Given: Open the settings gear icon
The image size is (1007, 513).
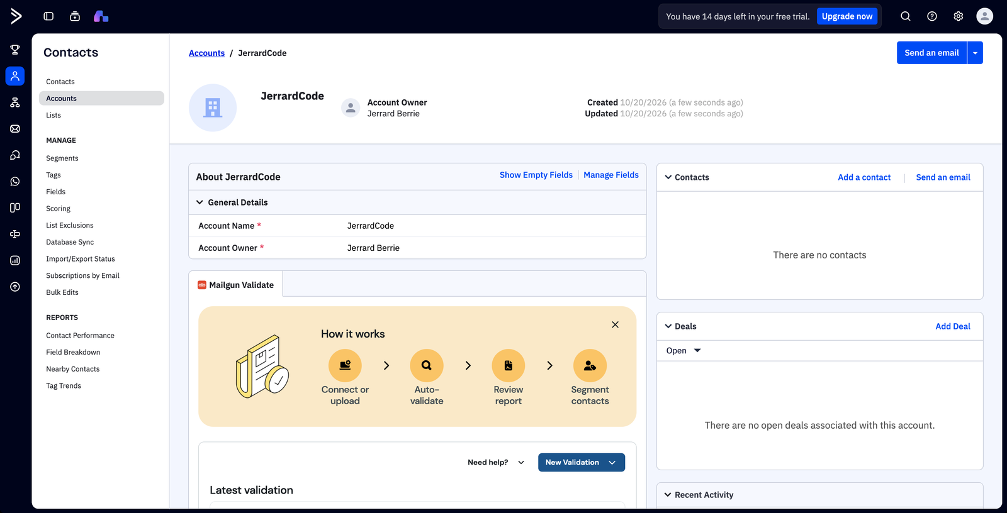Looking at the screenshot, I should (x=959, y=16).
